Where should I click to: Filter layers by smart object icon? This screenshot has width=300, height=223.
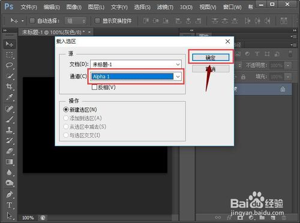click(277, 54)
